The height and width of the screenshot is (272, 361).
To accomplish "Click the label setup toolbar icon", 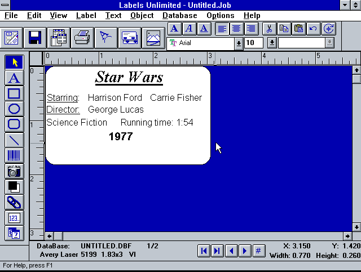I will click(11, 38).
